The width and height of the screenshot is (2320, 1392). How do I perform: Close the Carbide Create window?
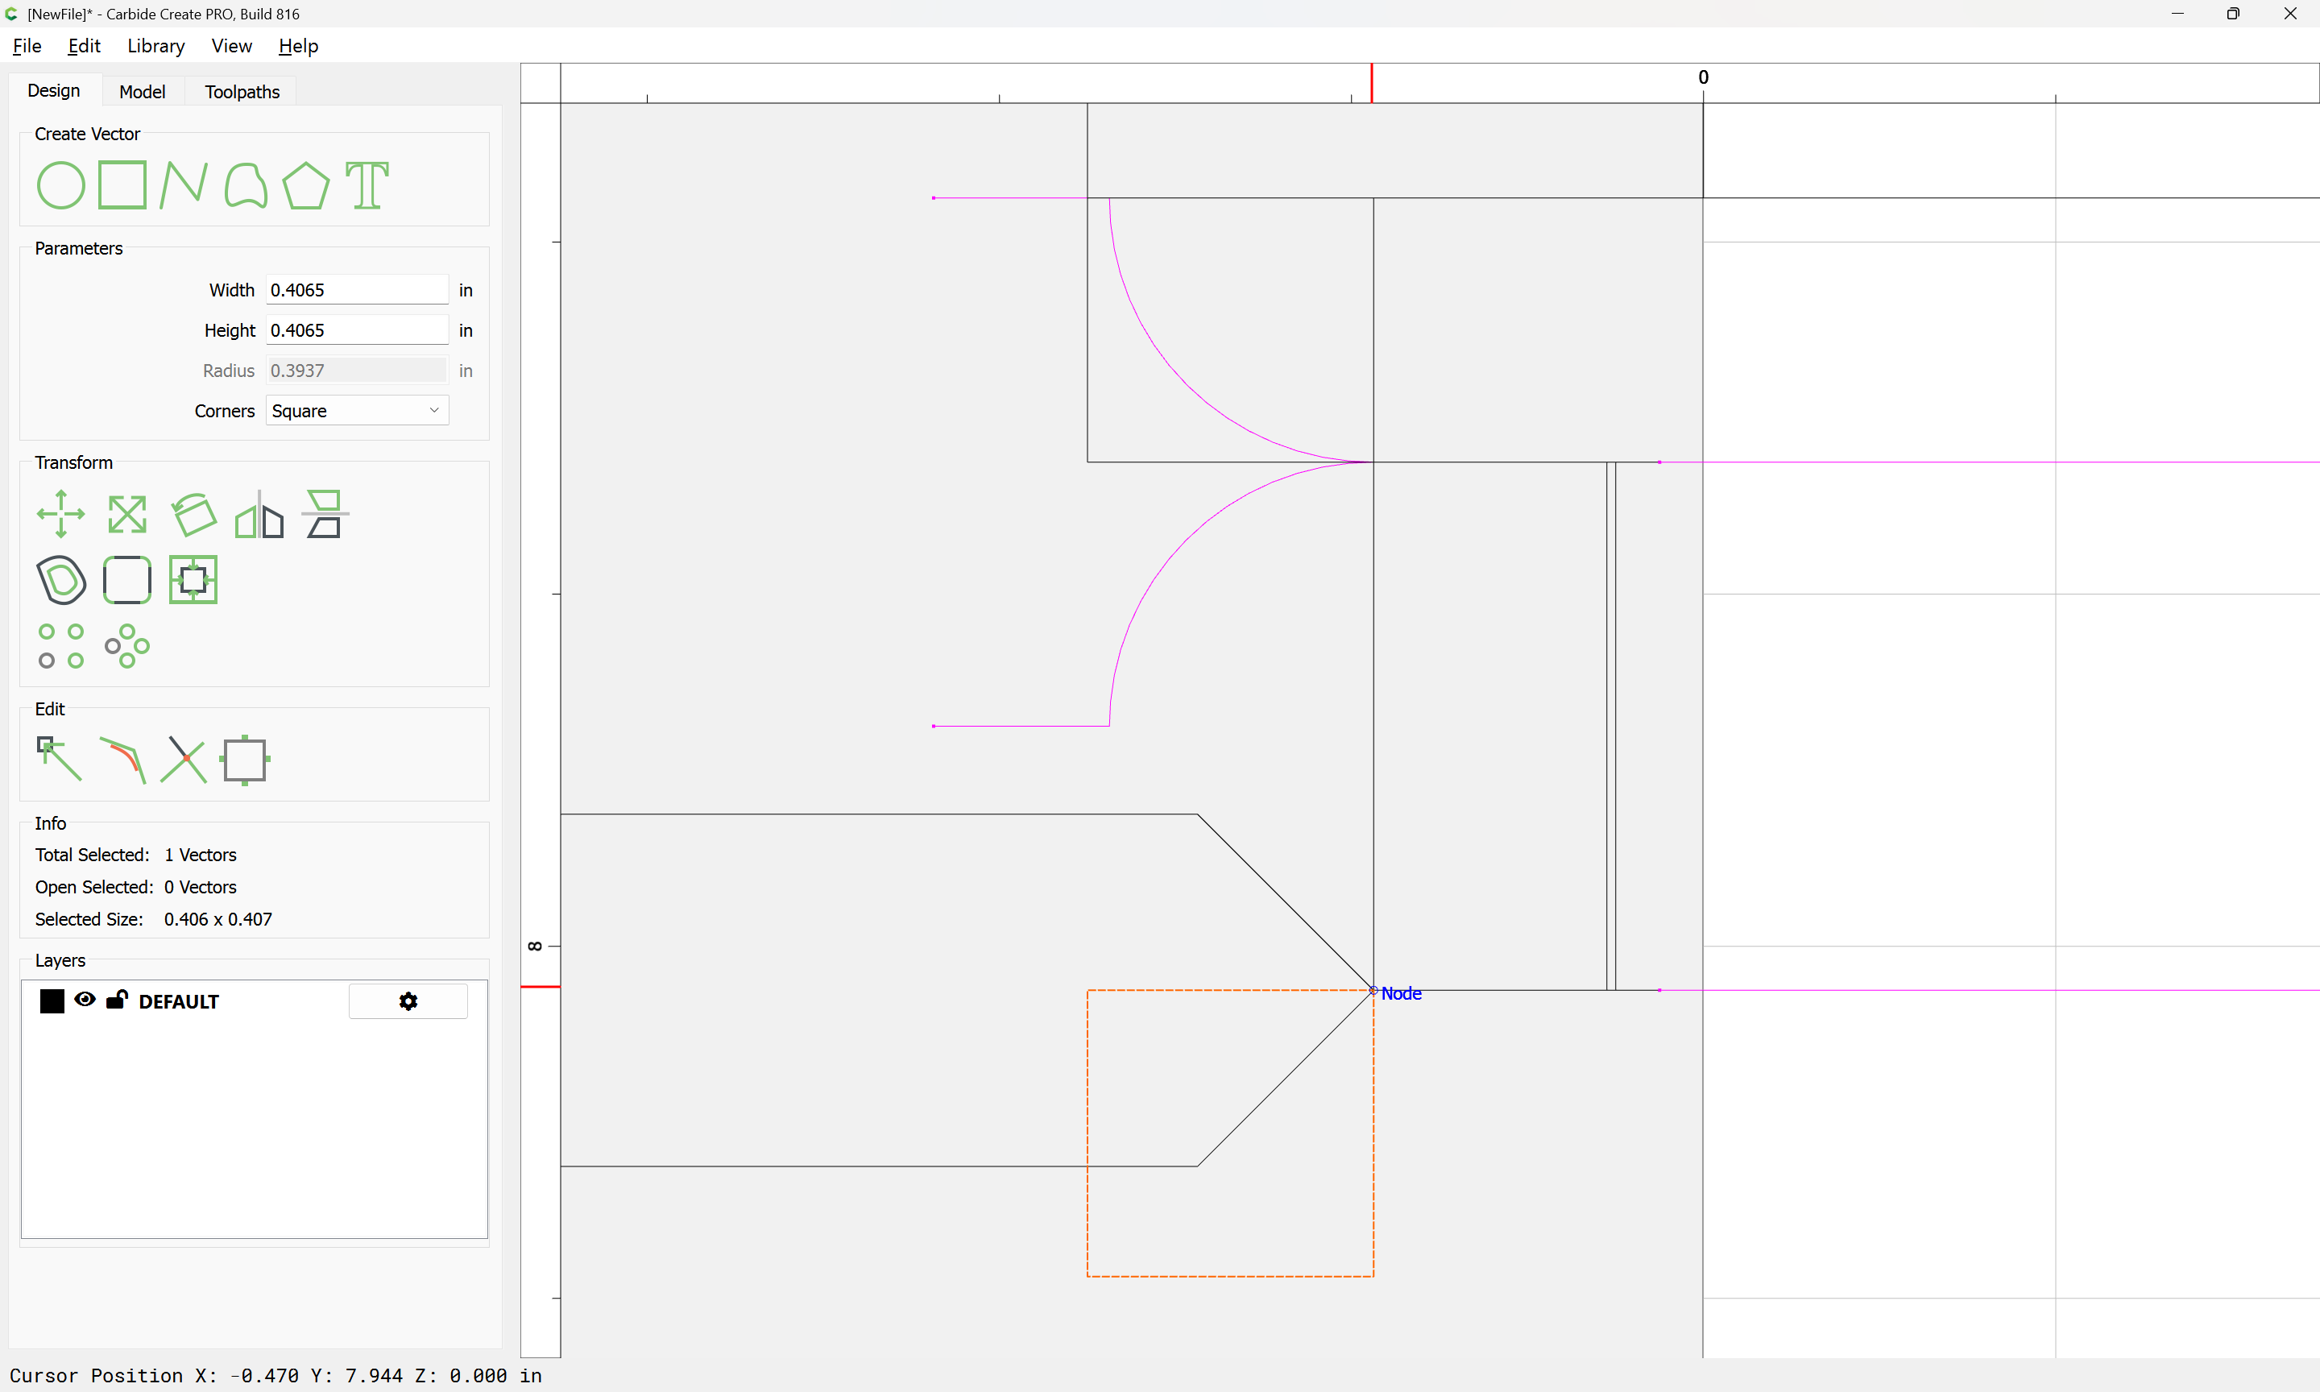[2291, 13]
